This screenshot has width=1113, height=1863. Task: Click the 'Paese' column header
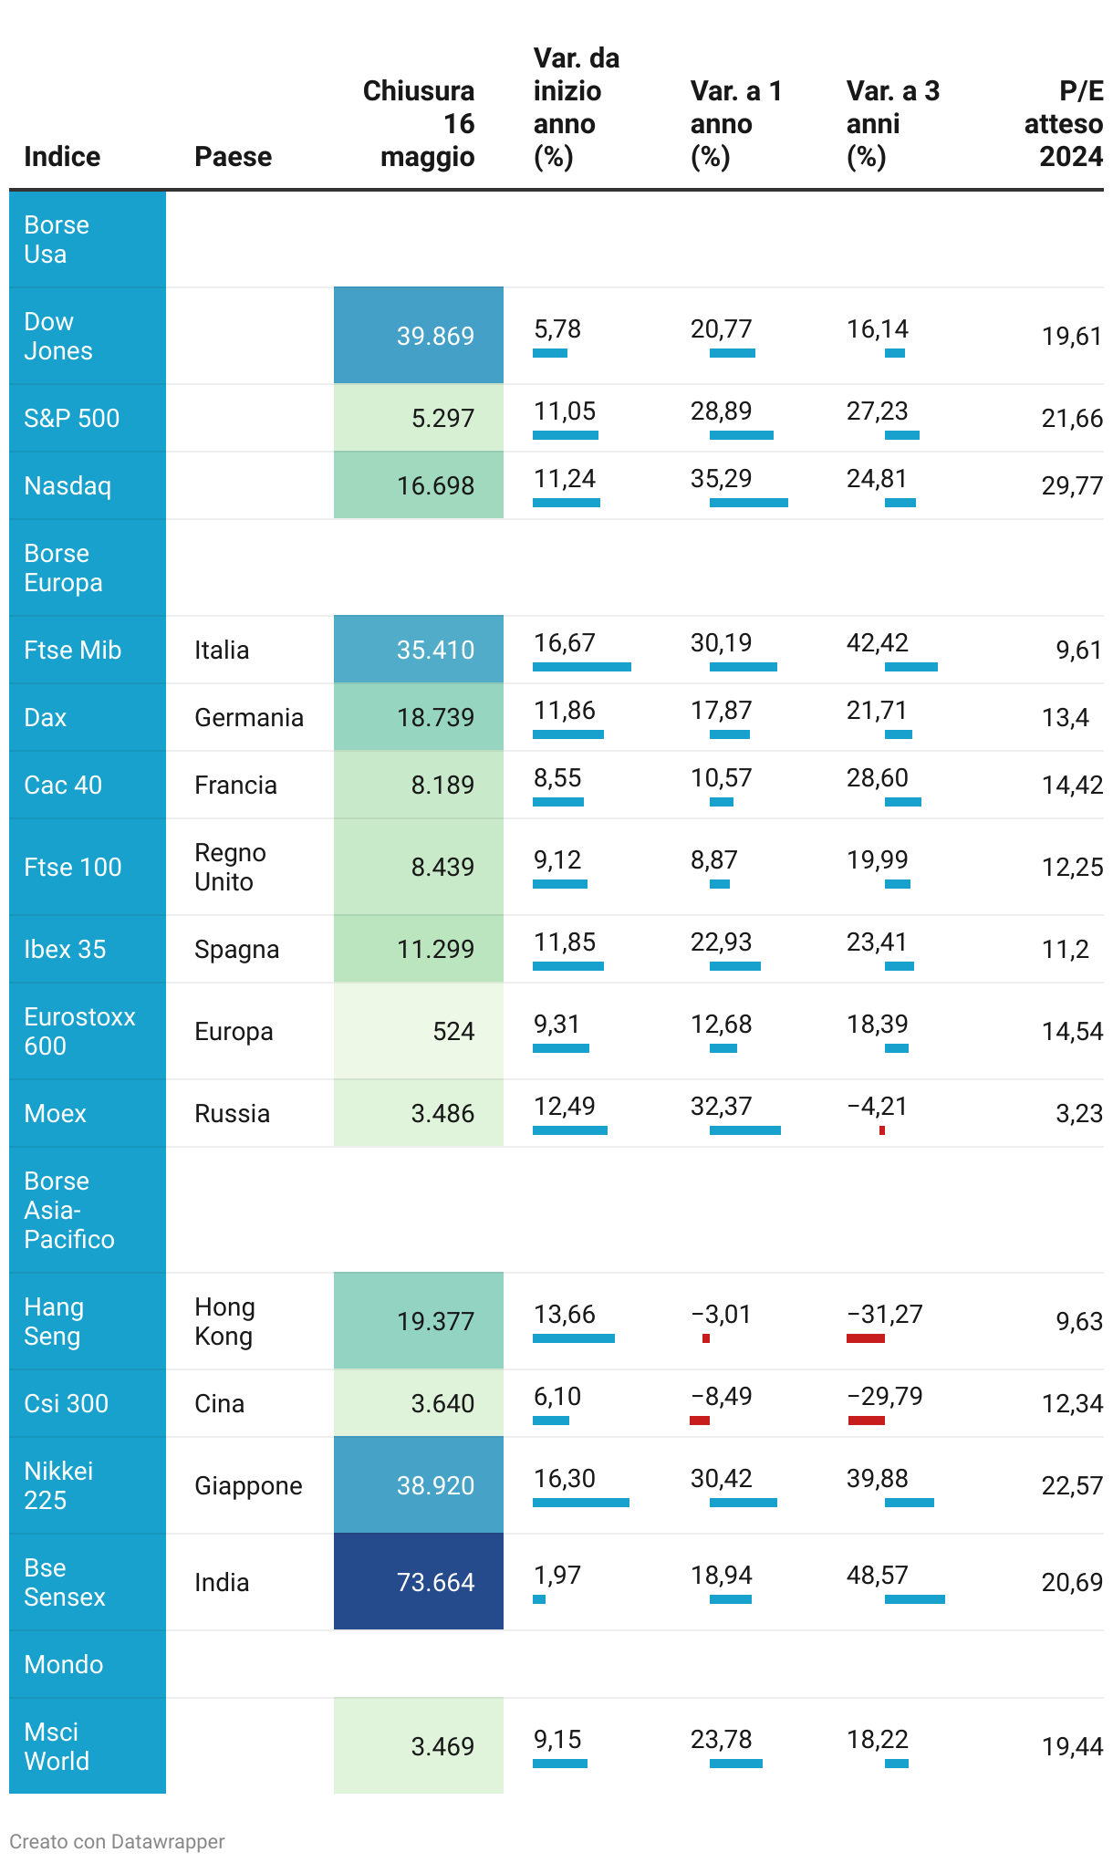pos(234,157)
